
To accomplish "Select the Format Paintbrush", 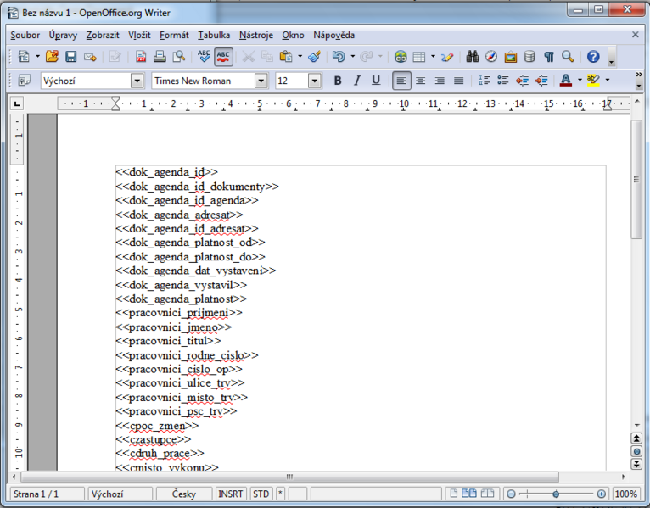I will pyautogui.click(x=315, y=56).
